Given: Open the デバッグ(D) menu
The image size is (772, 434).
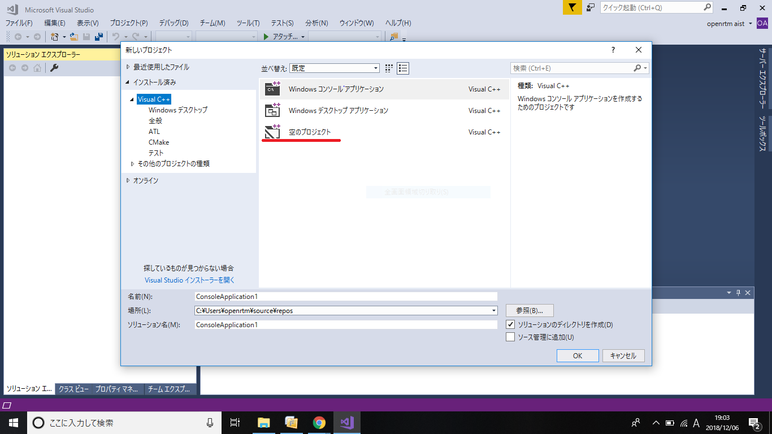Looking at the screenshot, I should (x=174, y=23).
